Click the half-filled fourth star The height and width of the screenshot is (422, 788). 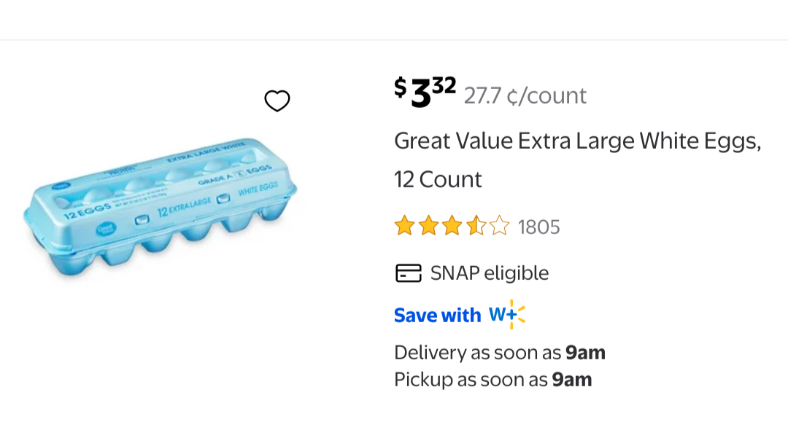tap(476, 227)
